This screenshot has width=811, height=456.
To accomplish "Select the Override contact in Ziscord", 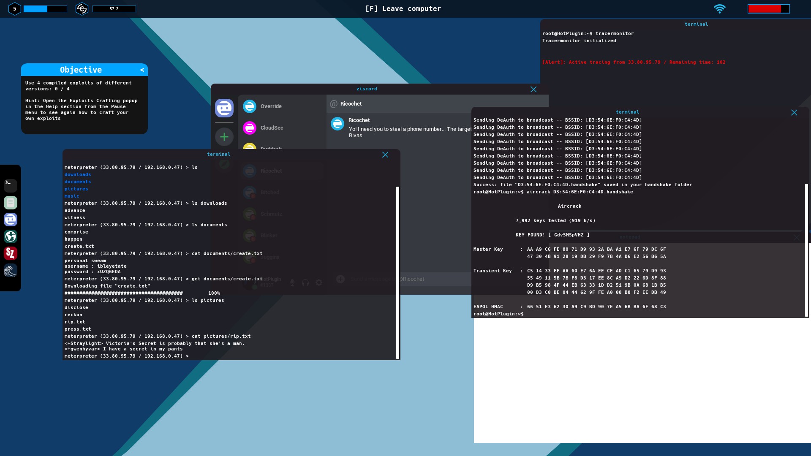I will (271, 106).
